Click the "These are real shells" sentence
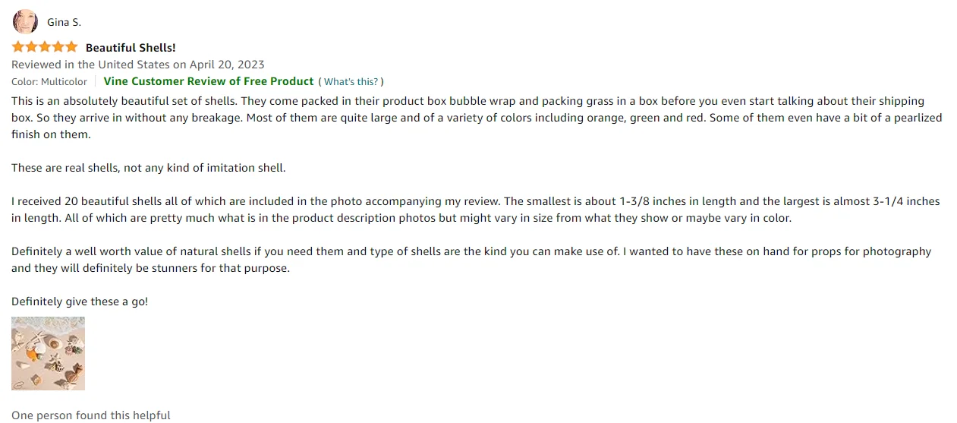The height and width of the screenshot is (423, 957). [x=149, y=168]
